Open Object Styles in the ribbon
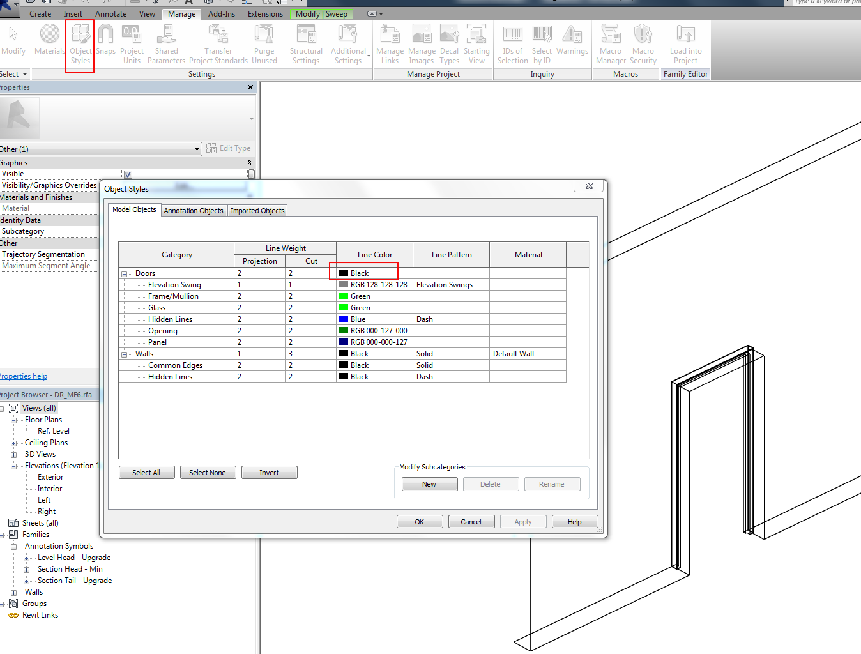 [80, 43]
